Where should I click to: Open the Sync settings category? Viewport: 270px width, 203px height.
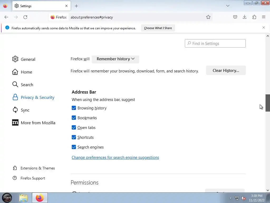click(21, 110)
